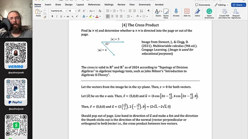Image resolution: width=248 pixels, height=139 pixels.
Task: Apply yellow text highlight color
Action: 91,16
